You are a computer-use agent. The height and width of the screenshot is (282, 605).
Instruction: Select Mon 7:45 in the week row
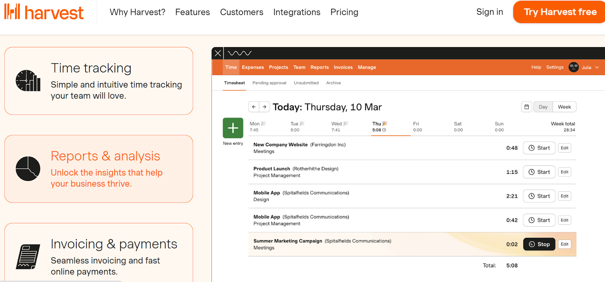pos(258,127)
